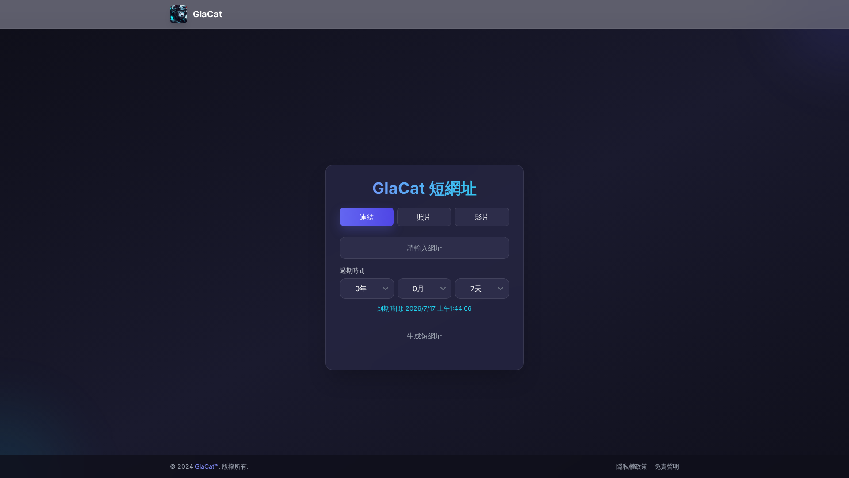Screen dimensions: 849x478
Task: Switch to the 照片 tab
Action: pos(424,217)
